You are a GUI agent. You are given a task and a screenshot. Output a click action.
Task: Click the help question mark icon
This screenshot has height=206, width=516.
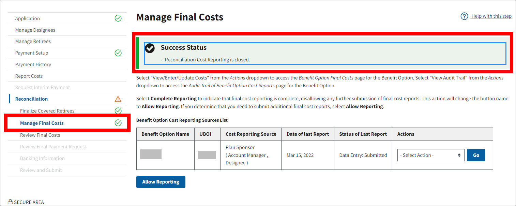[464, 16]
